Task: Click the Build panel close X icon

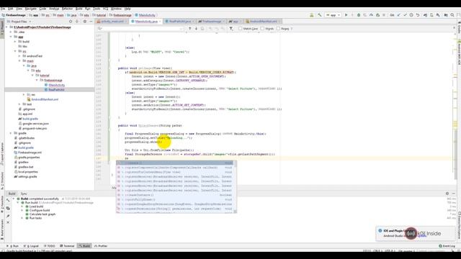Action: point(8,222)
